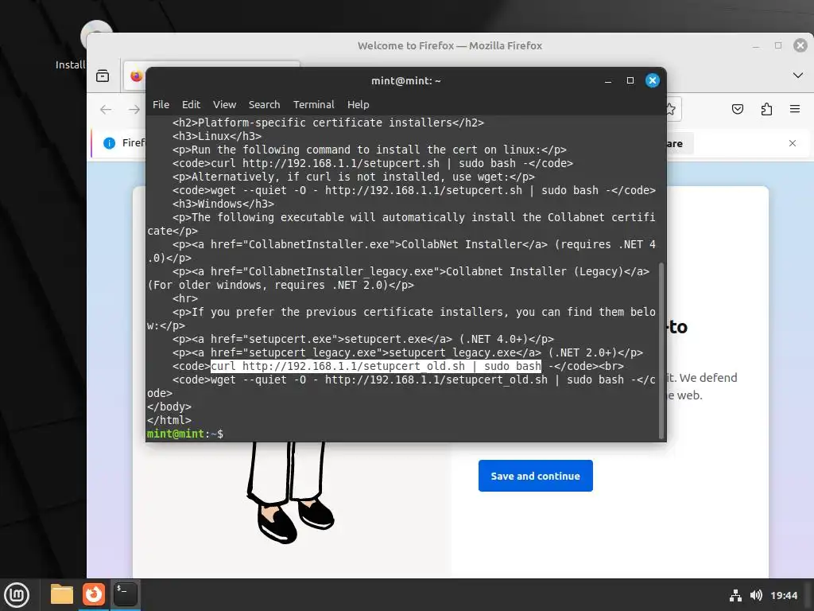Dismiss the Firefox notification bar with X
This screenshot has height=611, width=814.
pos(793,143)
